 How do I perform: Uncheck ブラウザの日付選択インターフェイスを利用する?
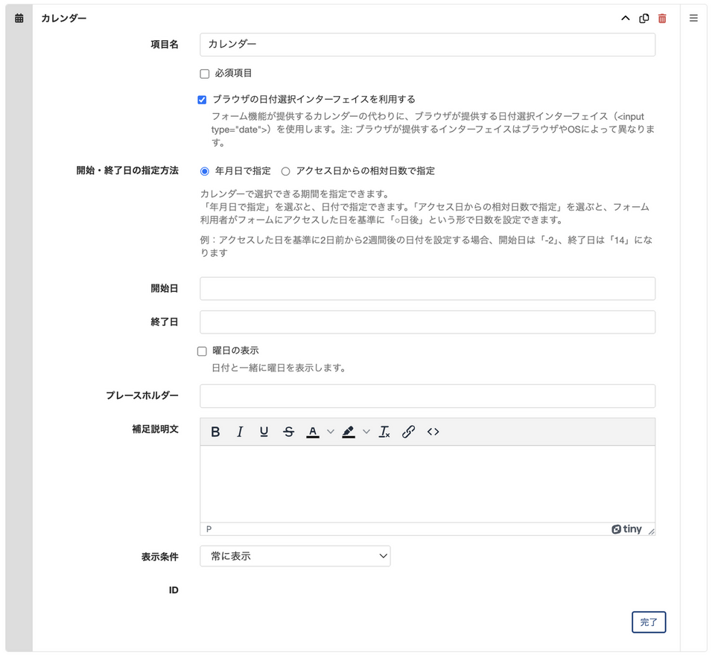203,100
